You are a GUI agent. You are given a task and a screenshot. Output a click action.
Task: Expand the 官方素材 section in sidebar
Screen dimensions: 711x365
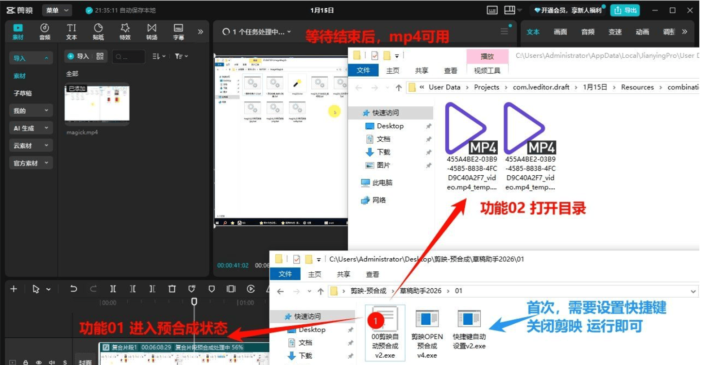tap(30, 163)
